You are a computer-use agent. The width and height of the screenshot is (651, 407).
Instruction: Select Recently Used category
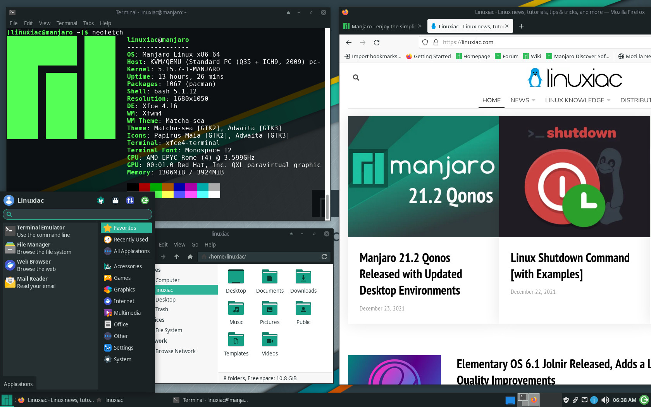click(x=126, y=240)
